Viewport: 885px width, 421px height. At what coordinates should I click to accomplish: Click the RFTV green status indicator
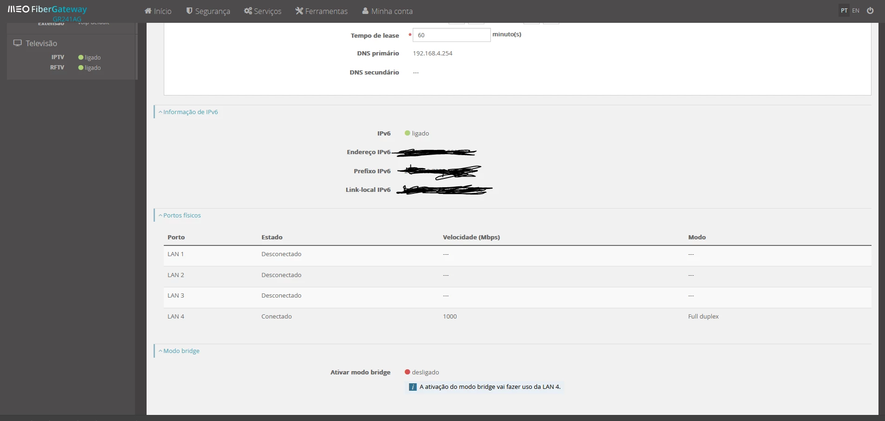click(81, 68)
